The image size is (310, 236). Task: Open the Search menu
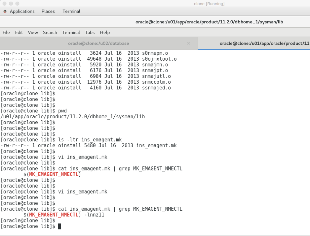coord(50,32)
